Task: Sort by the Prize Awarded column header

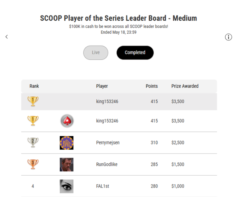Action: click(x=185, y=86)
